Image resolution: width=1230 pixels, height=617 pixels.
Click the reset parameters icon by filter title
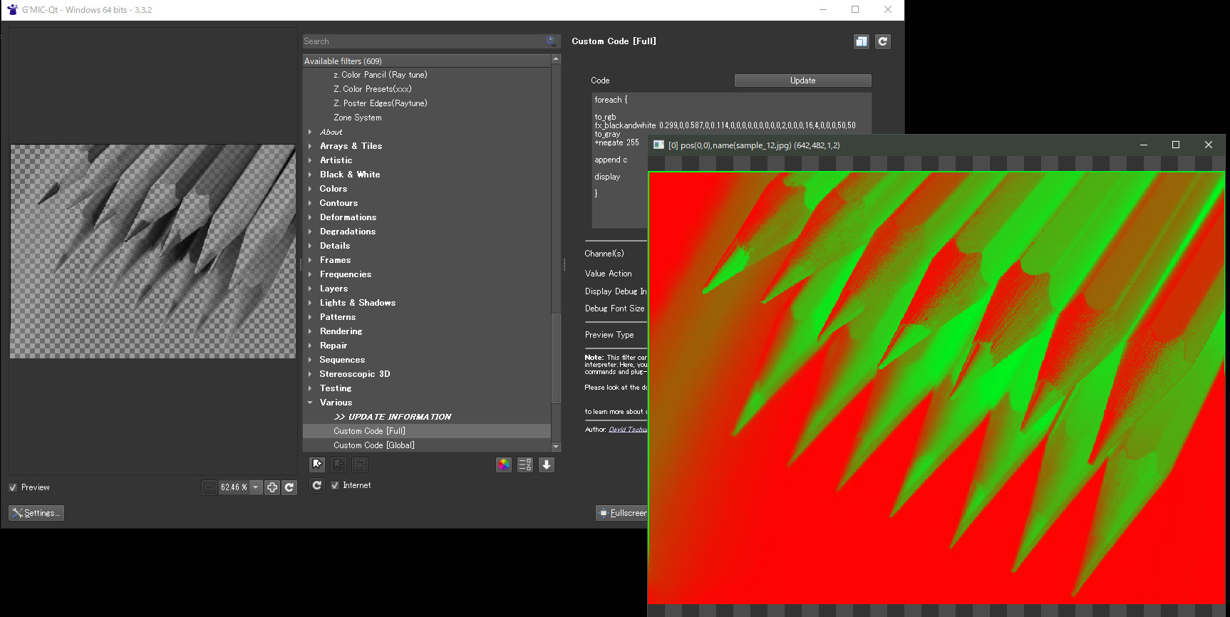tap(883, 41)
